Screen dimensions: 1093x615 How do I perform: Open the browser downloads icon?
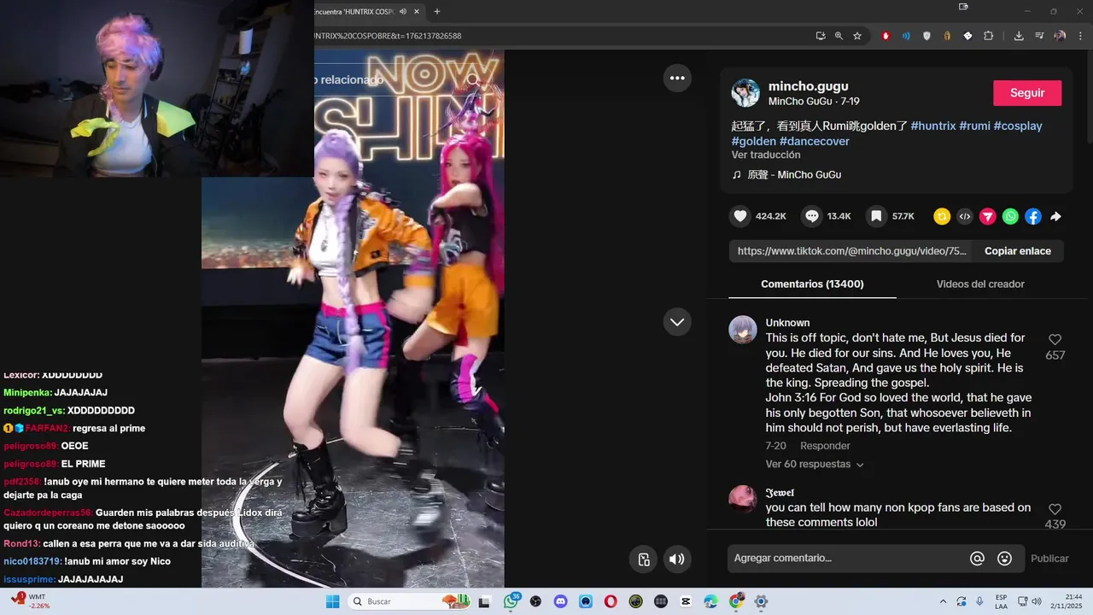1019,36
